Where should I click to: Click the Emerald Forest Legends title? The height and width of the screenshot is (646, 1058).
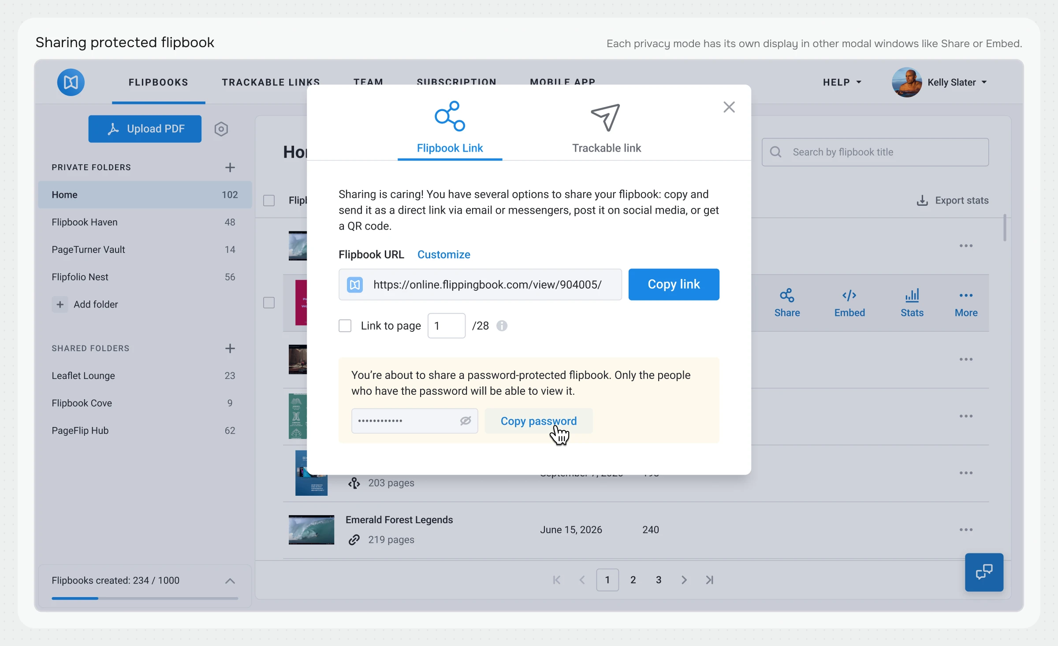[399, 520]
